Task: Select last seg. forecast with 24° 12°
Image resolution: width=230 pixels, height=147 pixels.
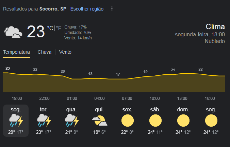Action: (x=211, y=121)
